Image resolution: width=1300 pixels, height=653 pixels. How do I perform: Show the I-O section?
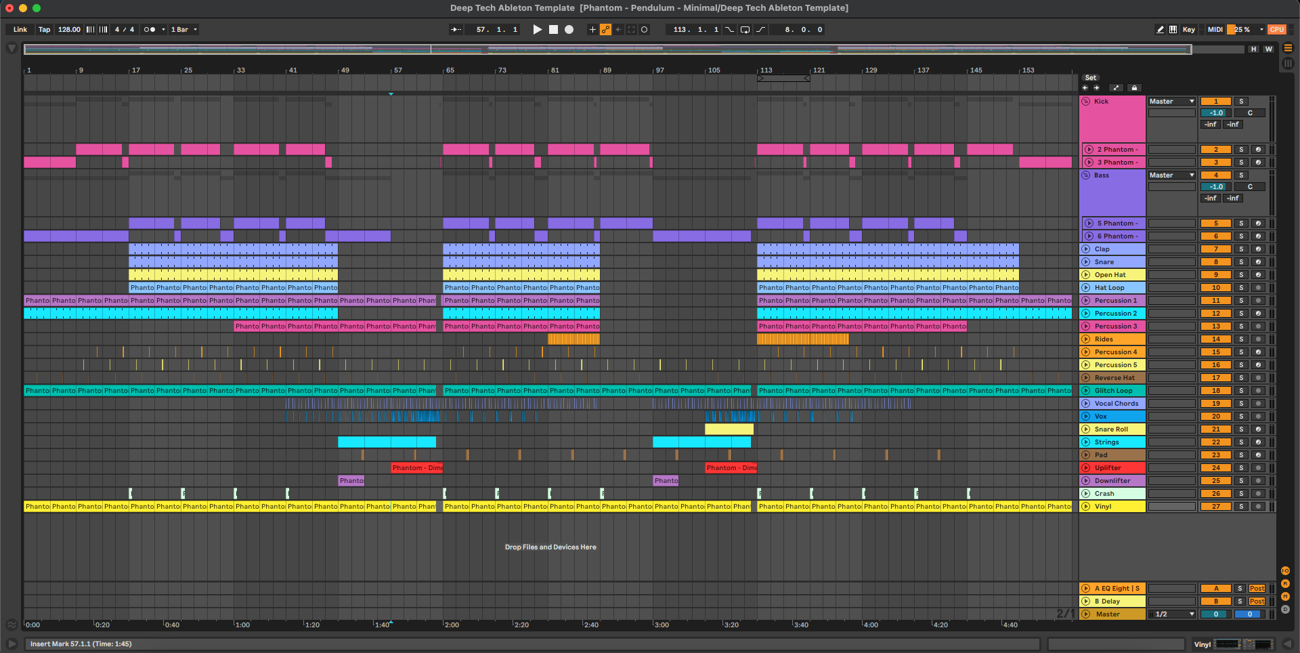pos(1285,571)
